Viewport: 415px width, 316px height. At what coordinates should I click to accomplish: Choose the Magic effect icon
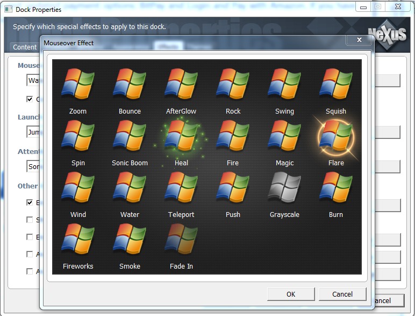(284, 136)
